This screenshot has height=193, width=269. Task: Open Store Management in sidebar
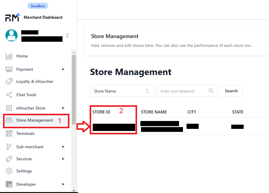34,120
